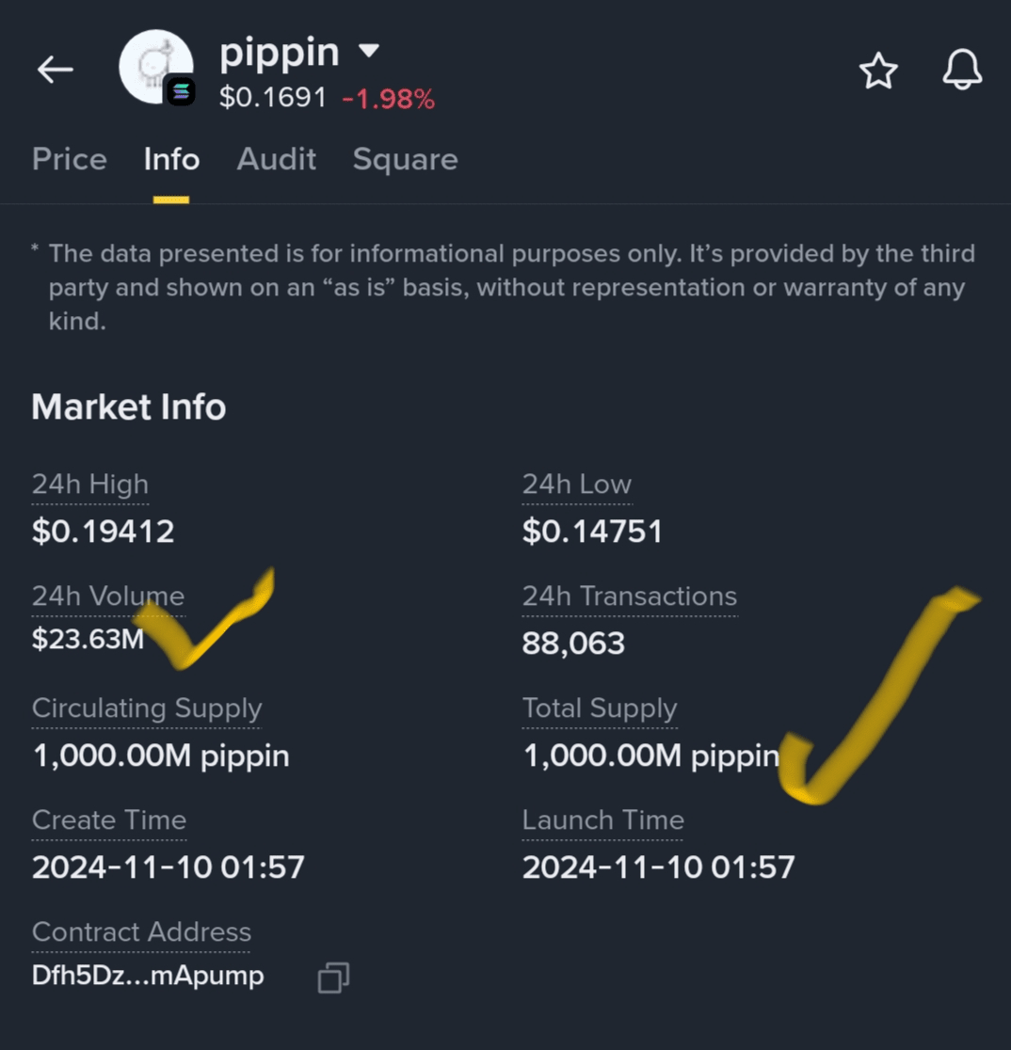Tap the Create Time label
The width and height of the screenshot is (1011, 1050).
108,820
